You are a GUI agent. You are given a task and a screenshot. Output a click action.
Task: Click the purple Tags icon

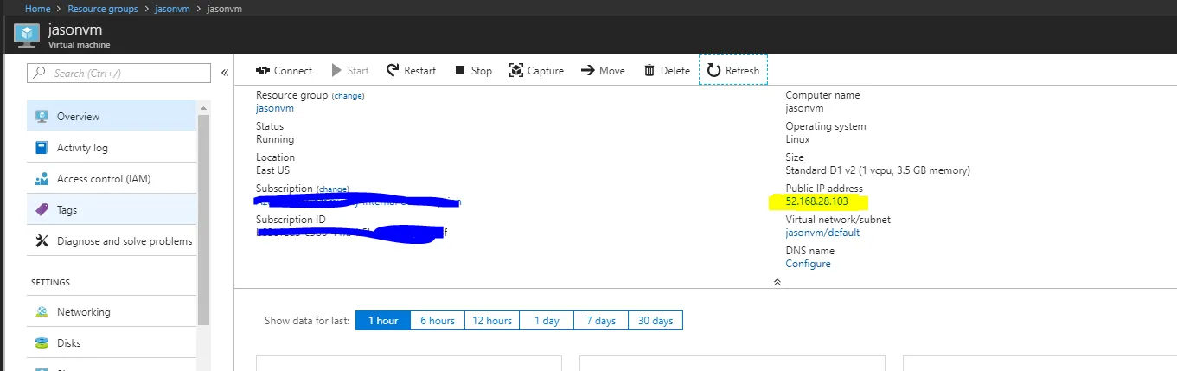click(42, 209)
